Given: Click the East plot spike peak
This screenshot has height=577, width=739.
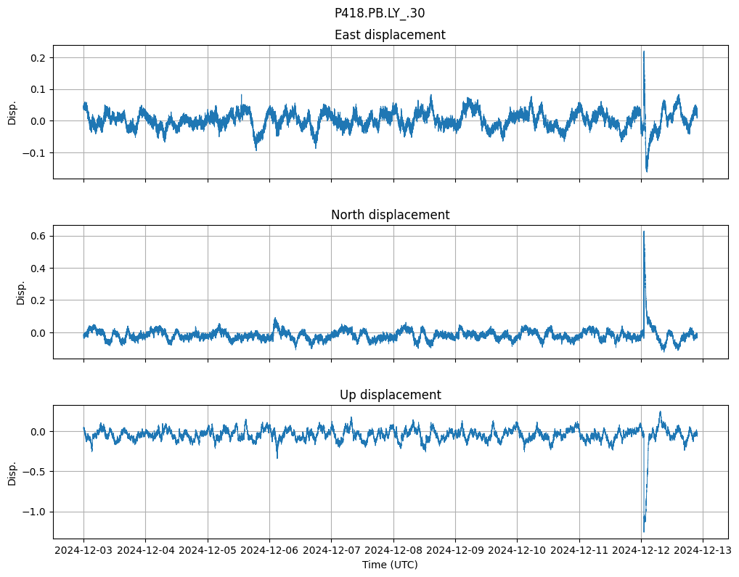Looking at the screenshot, I should (x=643, y=52).
